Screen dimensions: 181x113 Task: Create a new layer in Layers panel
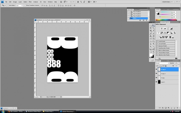click(x=174, y=108)
